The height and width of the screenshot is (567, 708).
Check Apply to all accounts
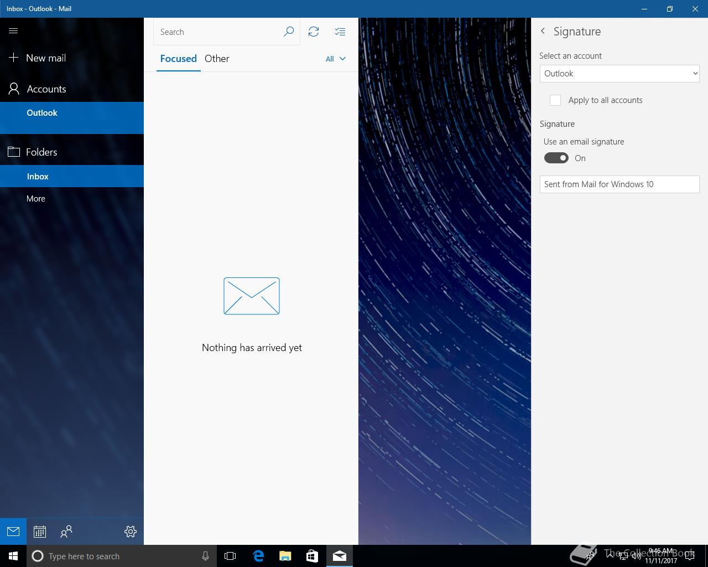coord(555,100)
